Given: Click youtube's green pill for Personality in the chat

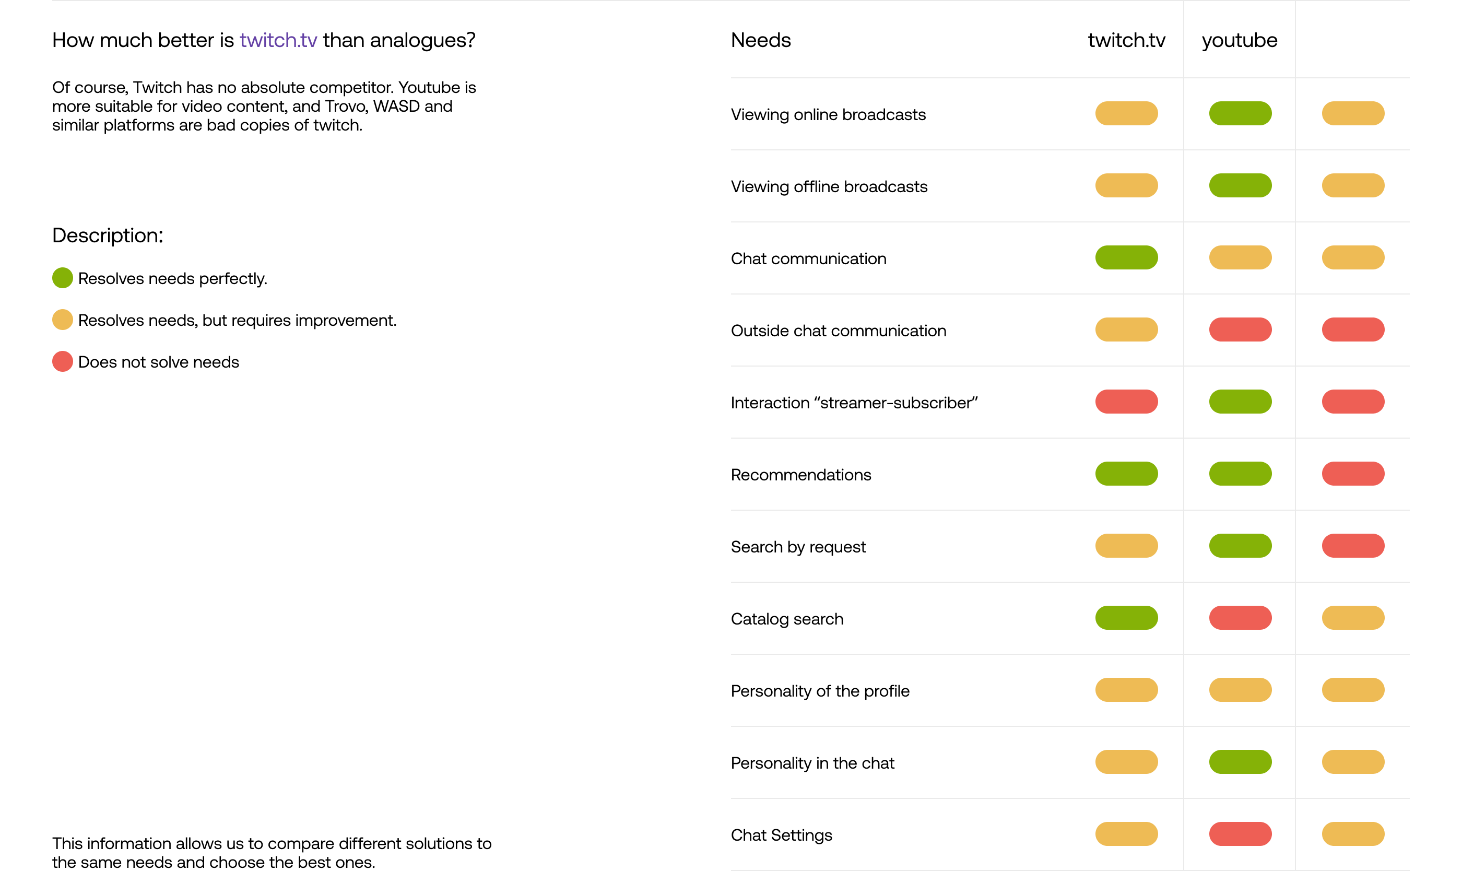Looking at the screenshot, I should 1240,762.
